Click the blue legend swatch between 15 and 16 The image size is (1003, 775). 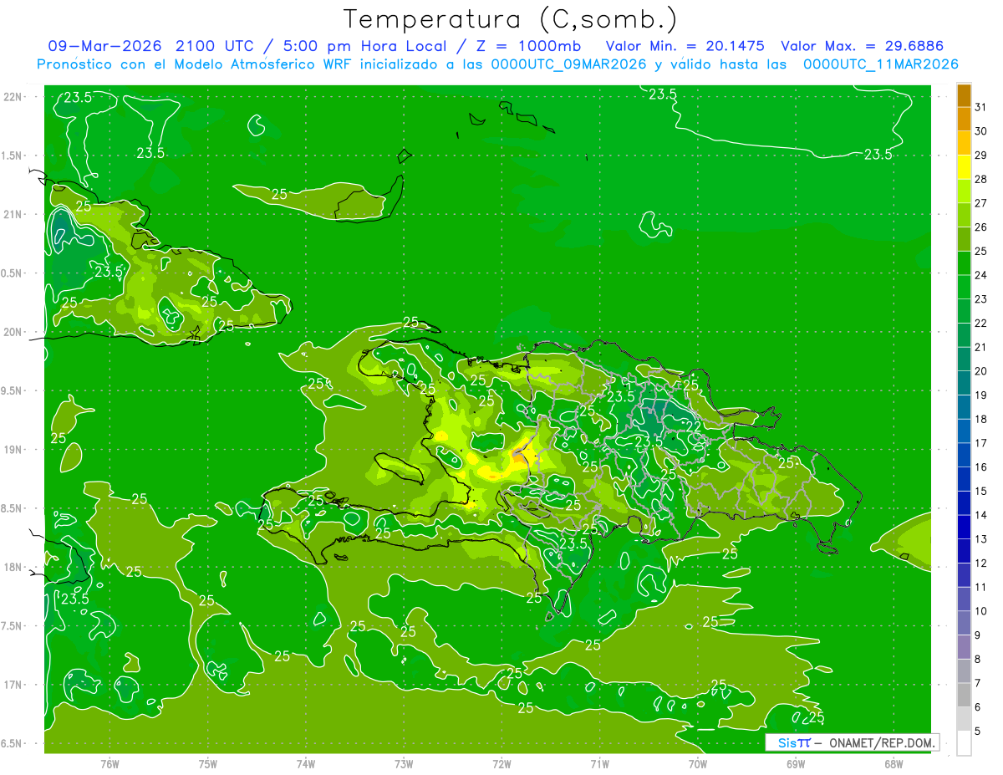tap(964, 480)
